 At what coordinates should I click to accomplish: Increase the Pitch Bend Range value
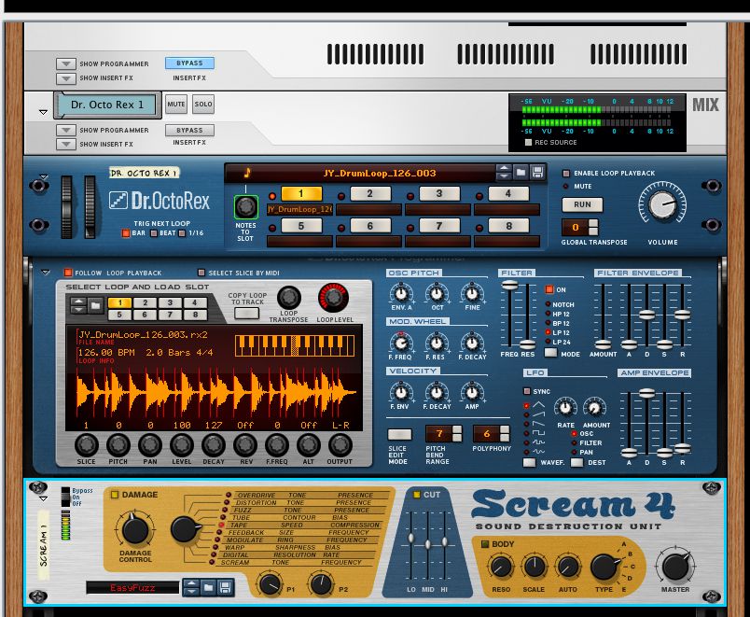457,429
